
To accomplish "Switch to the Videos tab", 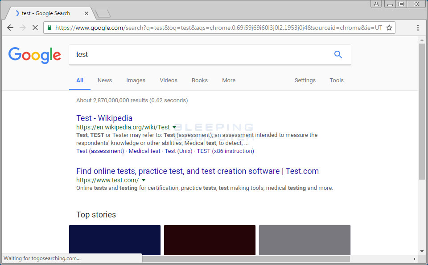I will [169, 80].
